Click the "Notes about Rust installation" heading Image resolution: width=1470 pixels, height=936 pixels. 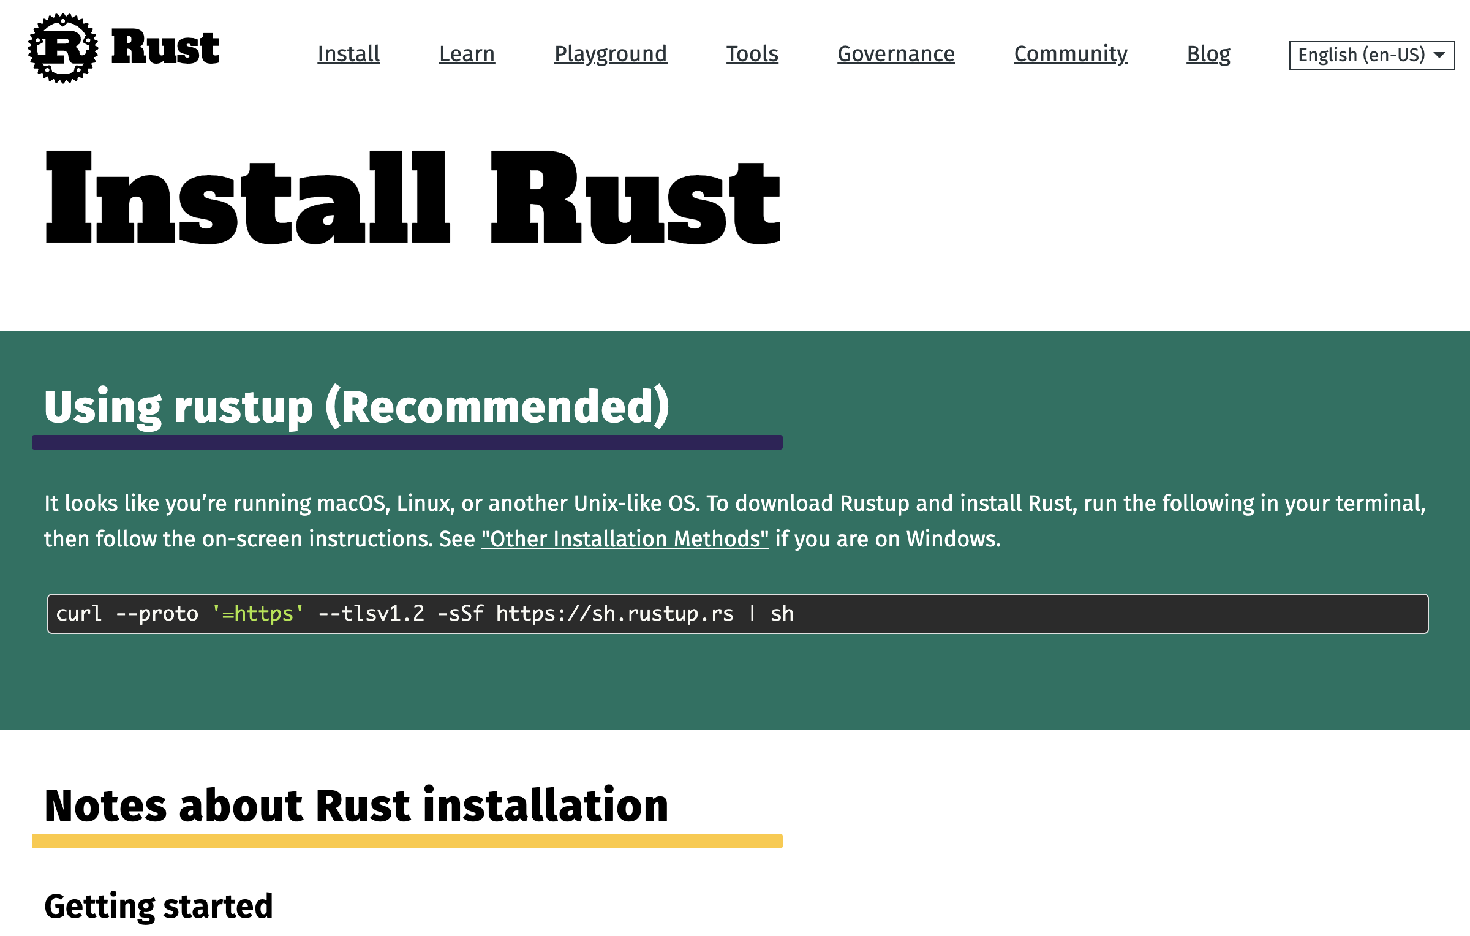coord(356,806)
